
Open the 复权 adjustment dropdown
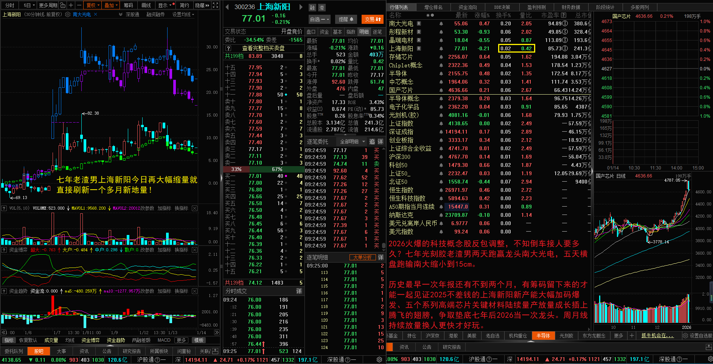93,5
